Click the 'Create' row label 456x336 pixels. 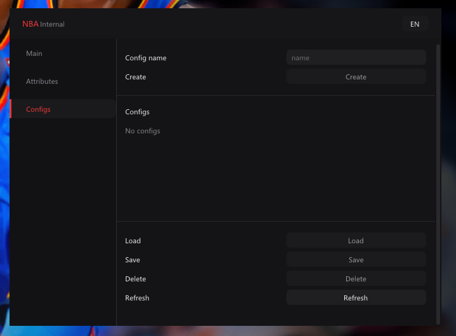[x=135, y=77]
